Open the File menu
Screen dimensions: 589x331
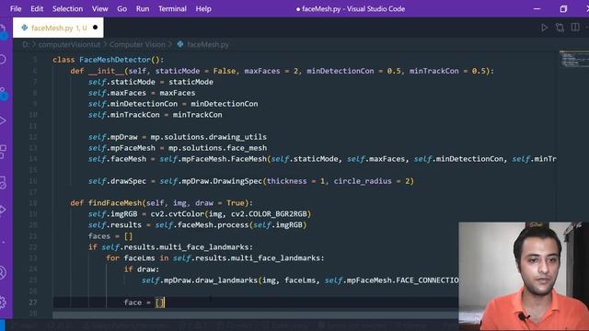(16, 8)
